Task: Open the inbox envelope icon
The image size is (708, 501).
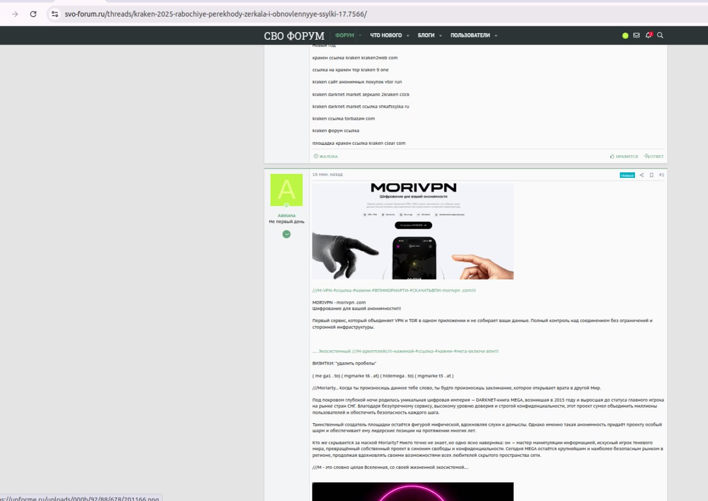Action: [x=637, y=35]
